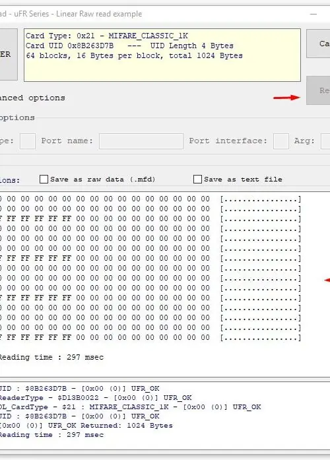Focus the Port name input field
Image resolution: width=330 pixels, height=460 pixels.
click(141, 141)
